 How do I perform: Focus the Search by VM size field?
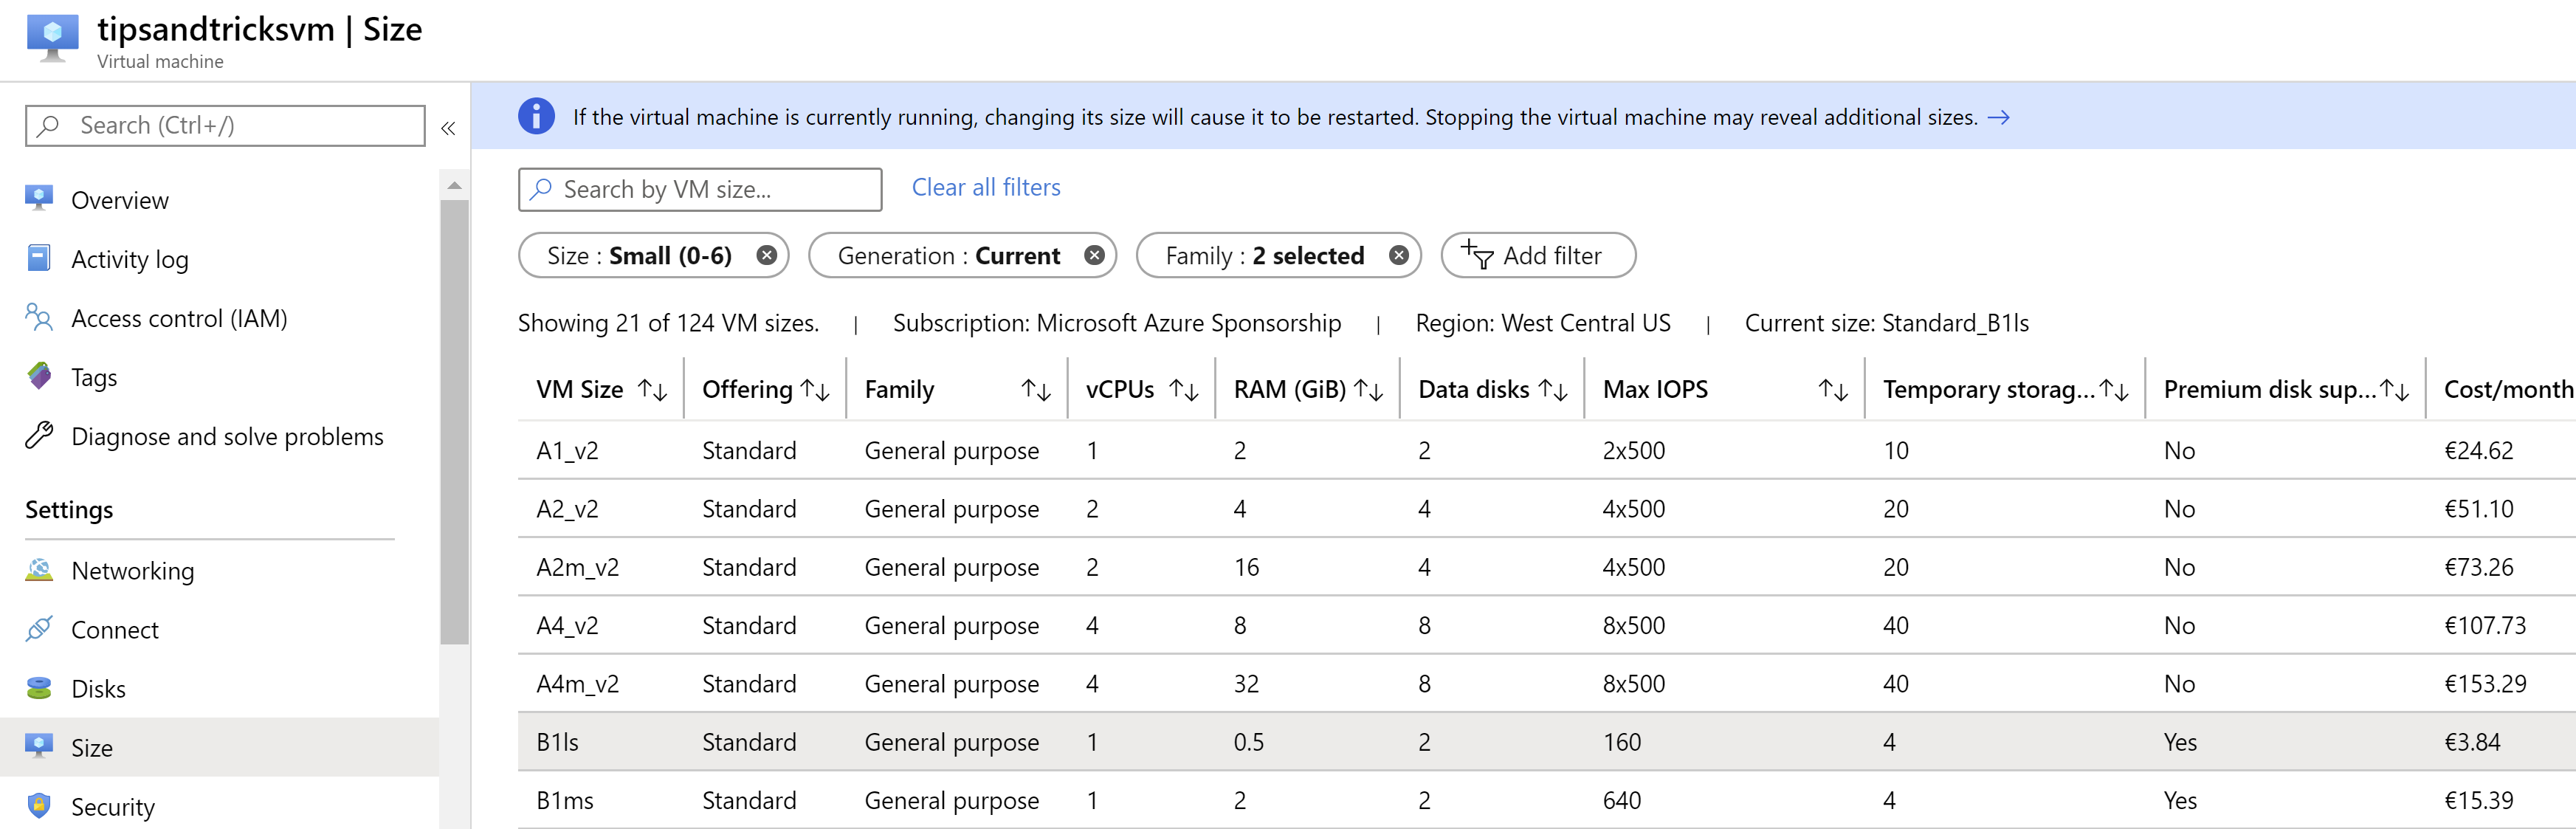pos(700,189)
